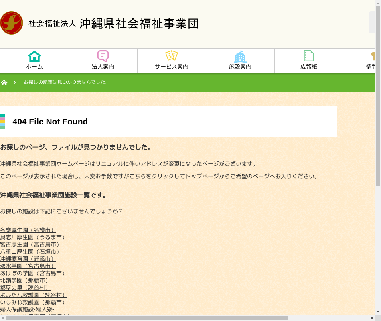Open 北嶺学園（那覇市） link
Image resolution: width=381 pixels, height=321 pixels.
[25, 280]
